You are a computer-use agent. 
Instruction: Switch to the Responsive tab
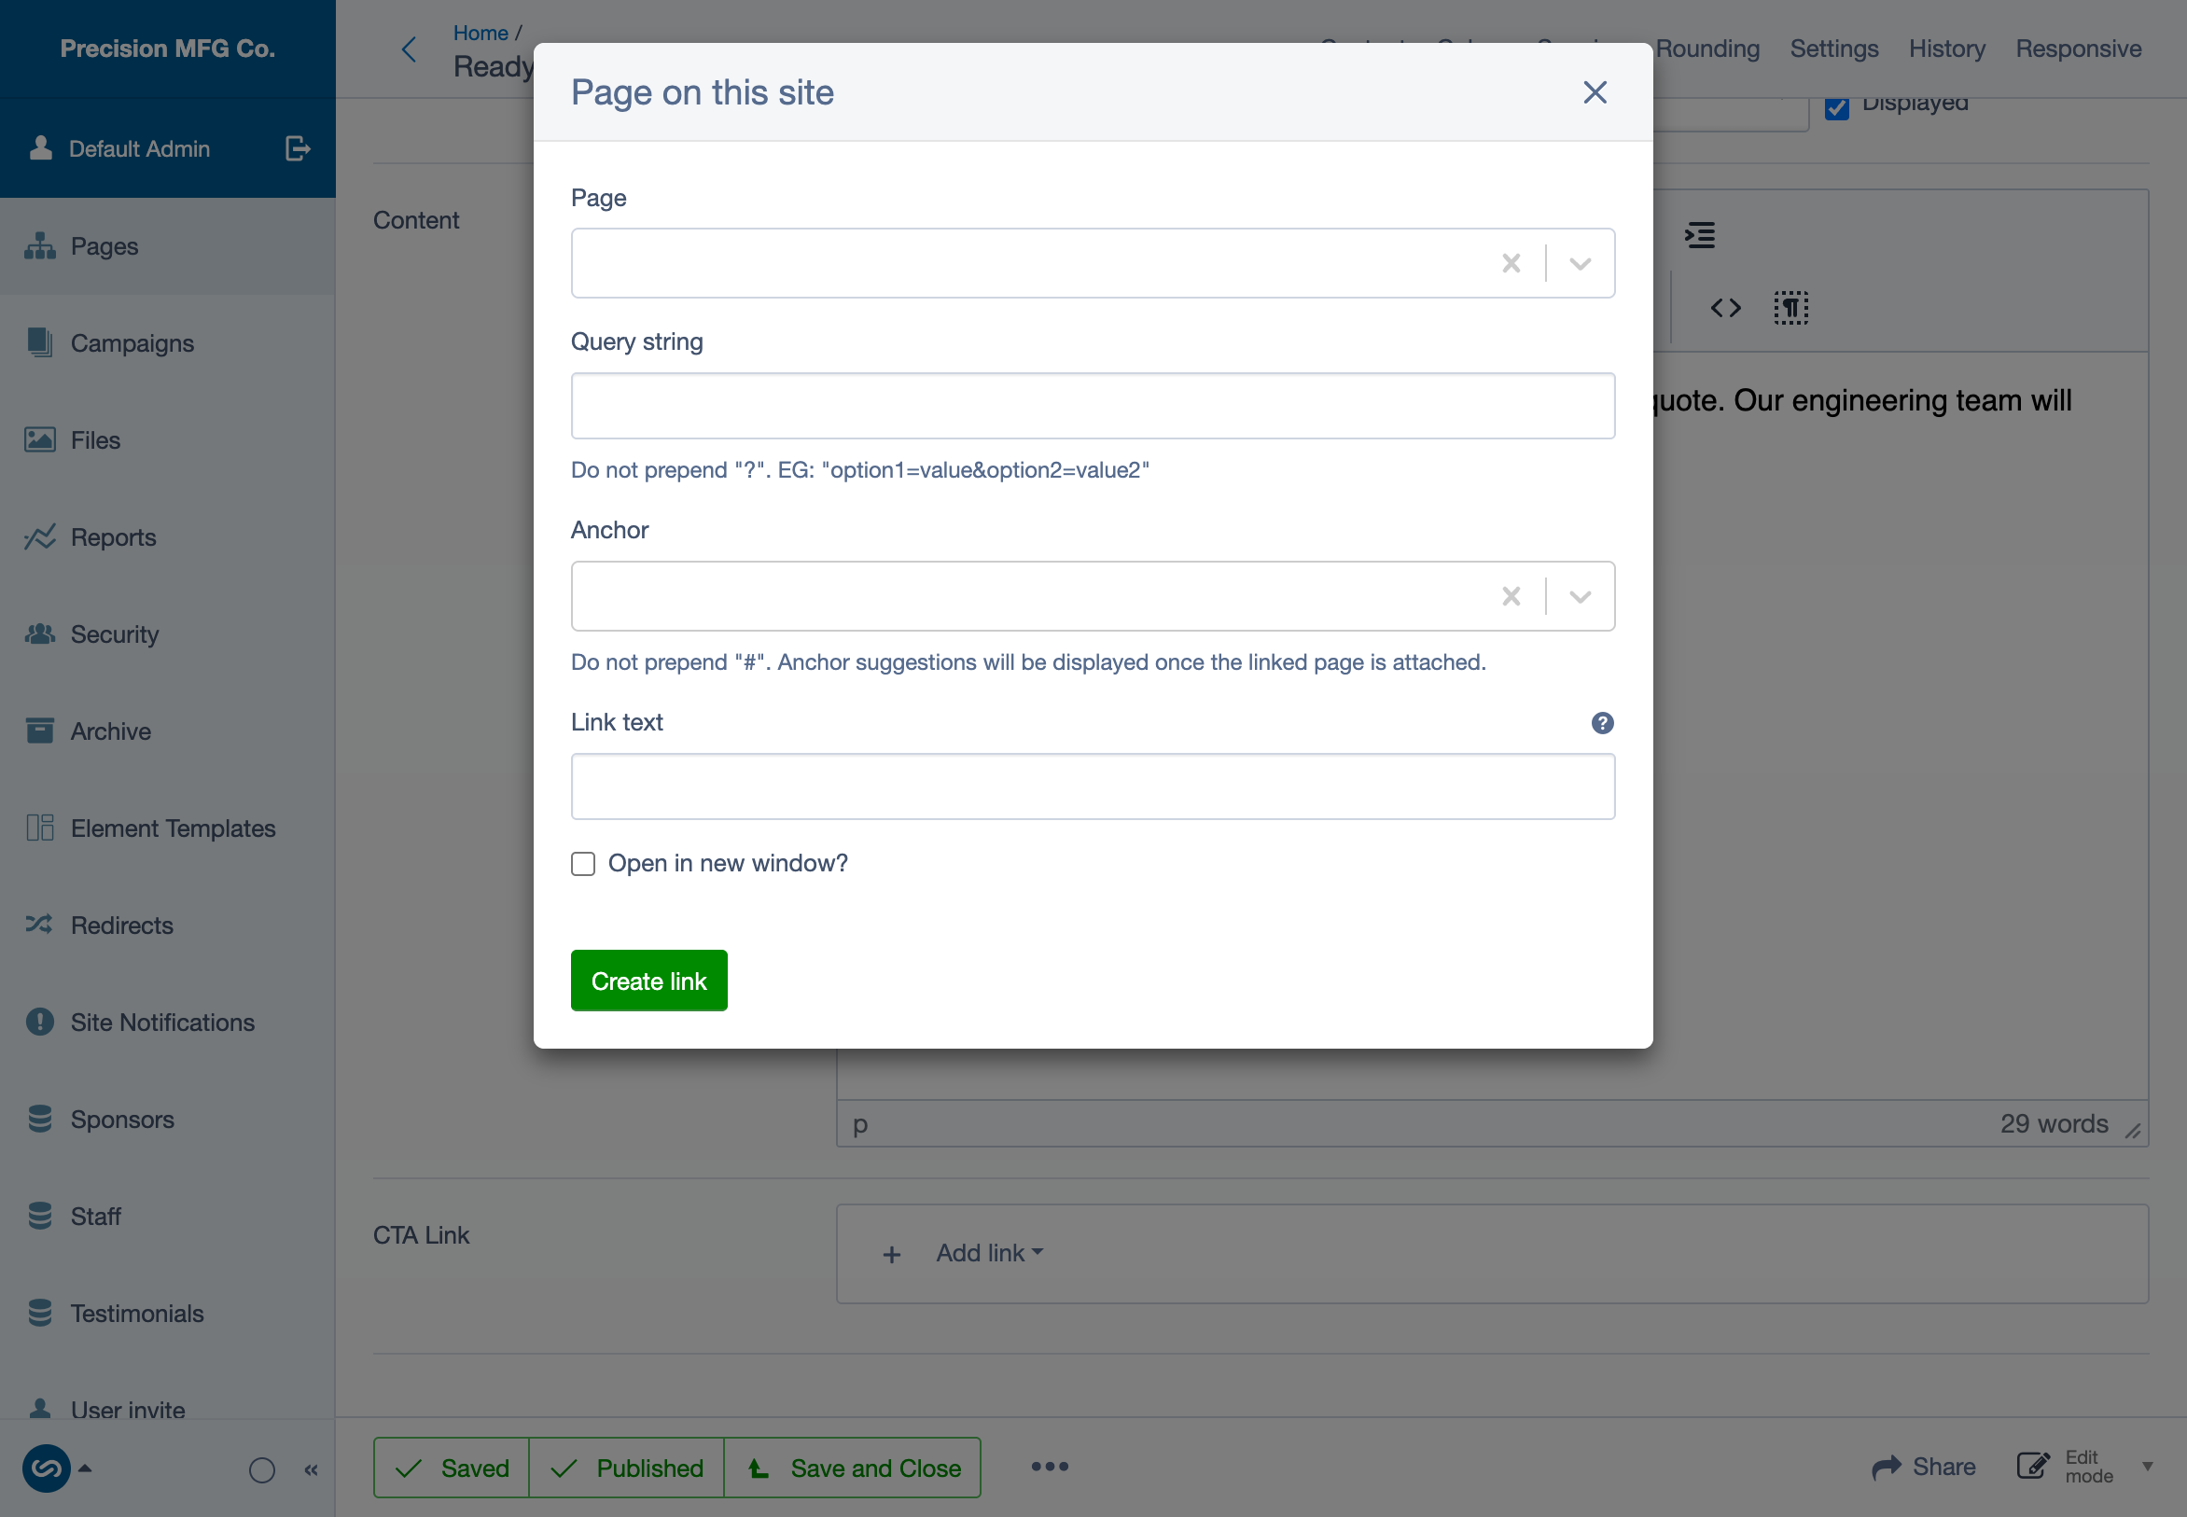(2078, 49)
